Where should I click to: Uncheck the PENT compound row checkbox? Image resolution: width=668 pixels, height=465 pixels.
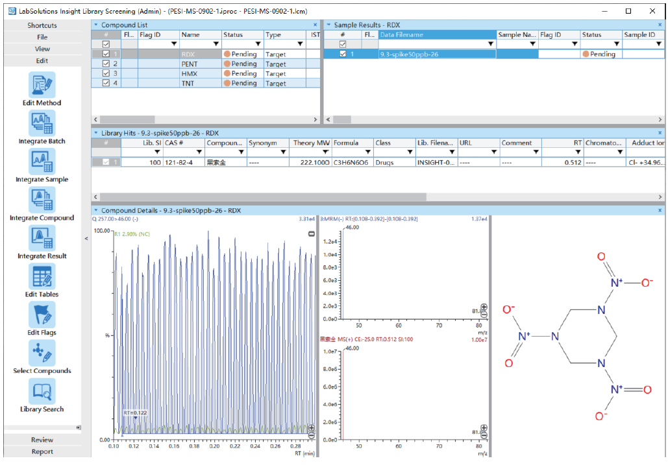pyautogui.click(x=106, y=64)
